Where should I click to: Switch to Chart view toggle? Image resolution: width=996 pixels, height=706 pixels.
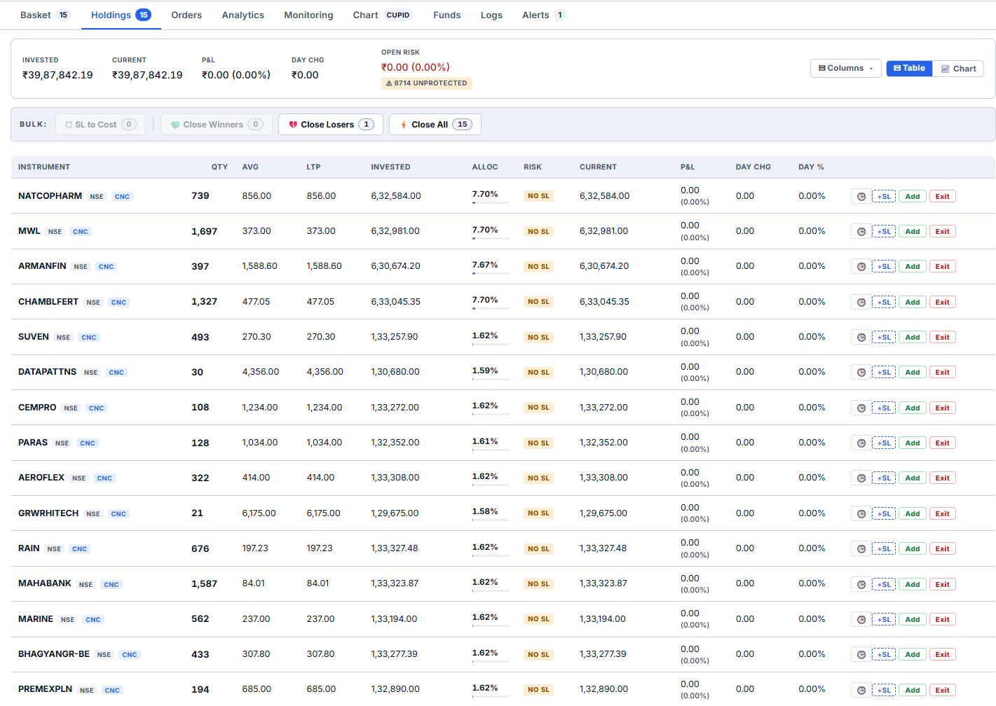(958, 69)
